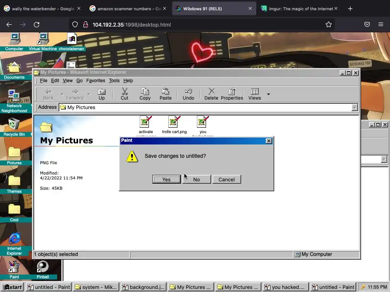
Task: Click the taskbar clock showing 11:55 PM
Action: 377,287
